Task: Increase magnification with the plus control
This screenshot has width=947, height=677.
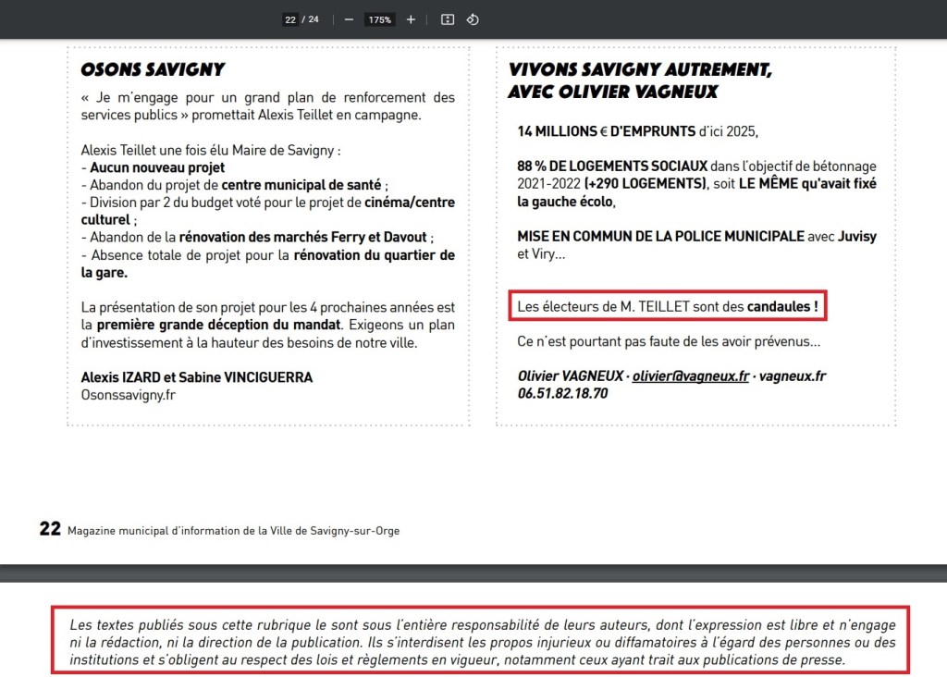Action: click(x=411, y=18)
